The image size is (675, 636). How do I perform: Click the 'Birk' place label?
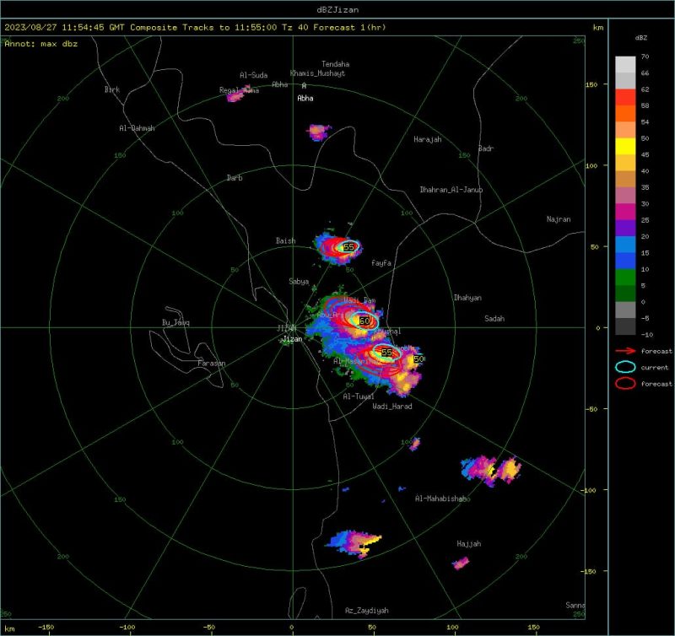112,89
